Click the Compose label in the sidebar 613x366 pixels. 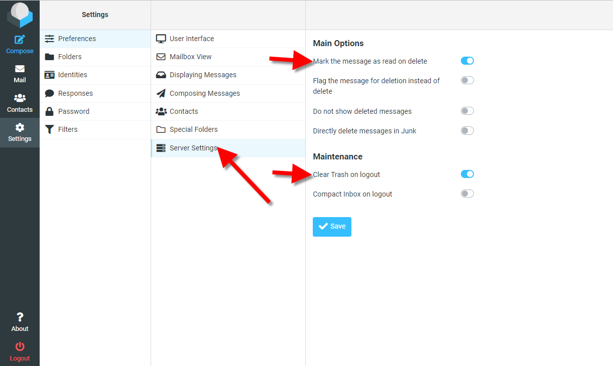(20, 51)
